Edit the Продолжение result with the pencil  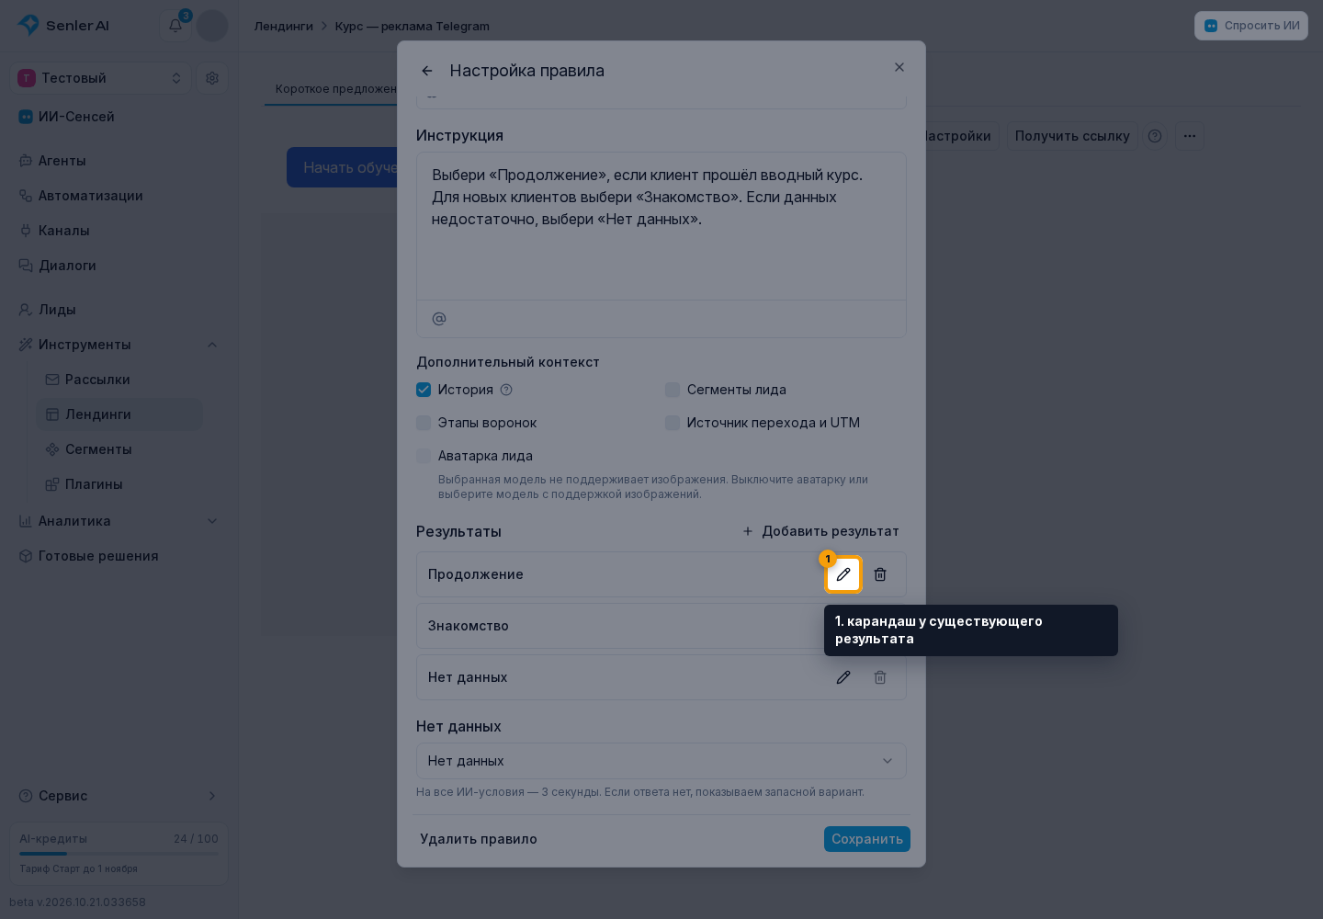(x=843, y=574)
